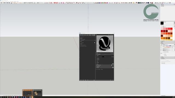Toggle the light item in Lights list

[x=95, y=43]
